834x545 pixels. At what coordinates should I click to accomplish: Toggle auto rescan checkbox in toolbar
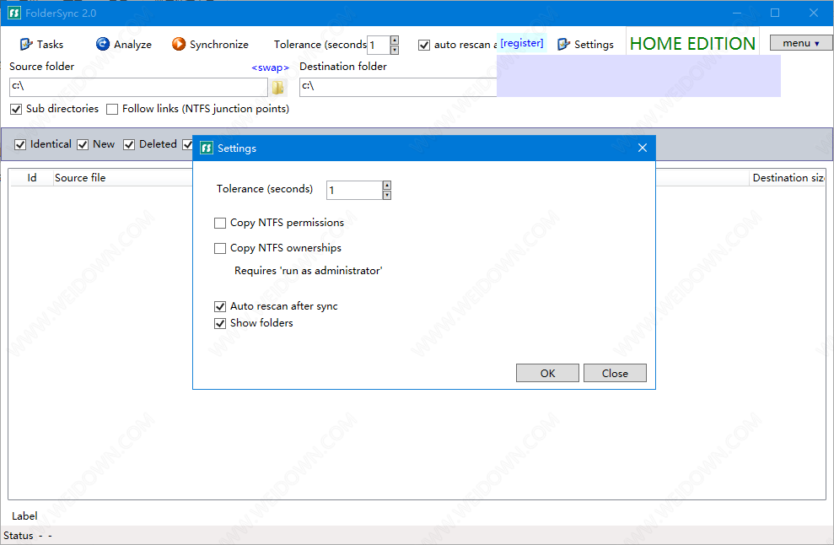(424, 45)
